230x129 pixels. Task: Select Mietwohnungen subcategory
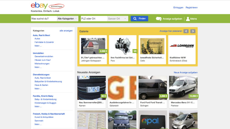click(42, 64)
